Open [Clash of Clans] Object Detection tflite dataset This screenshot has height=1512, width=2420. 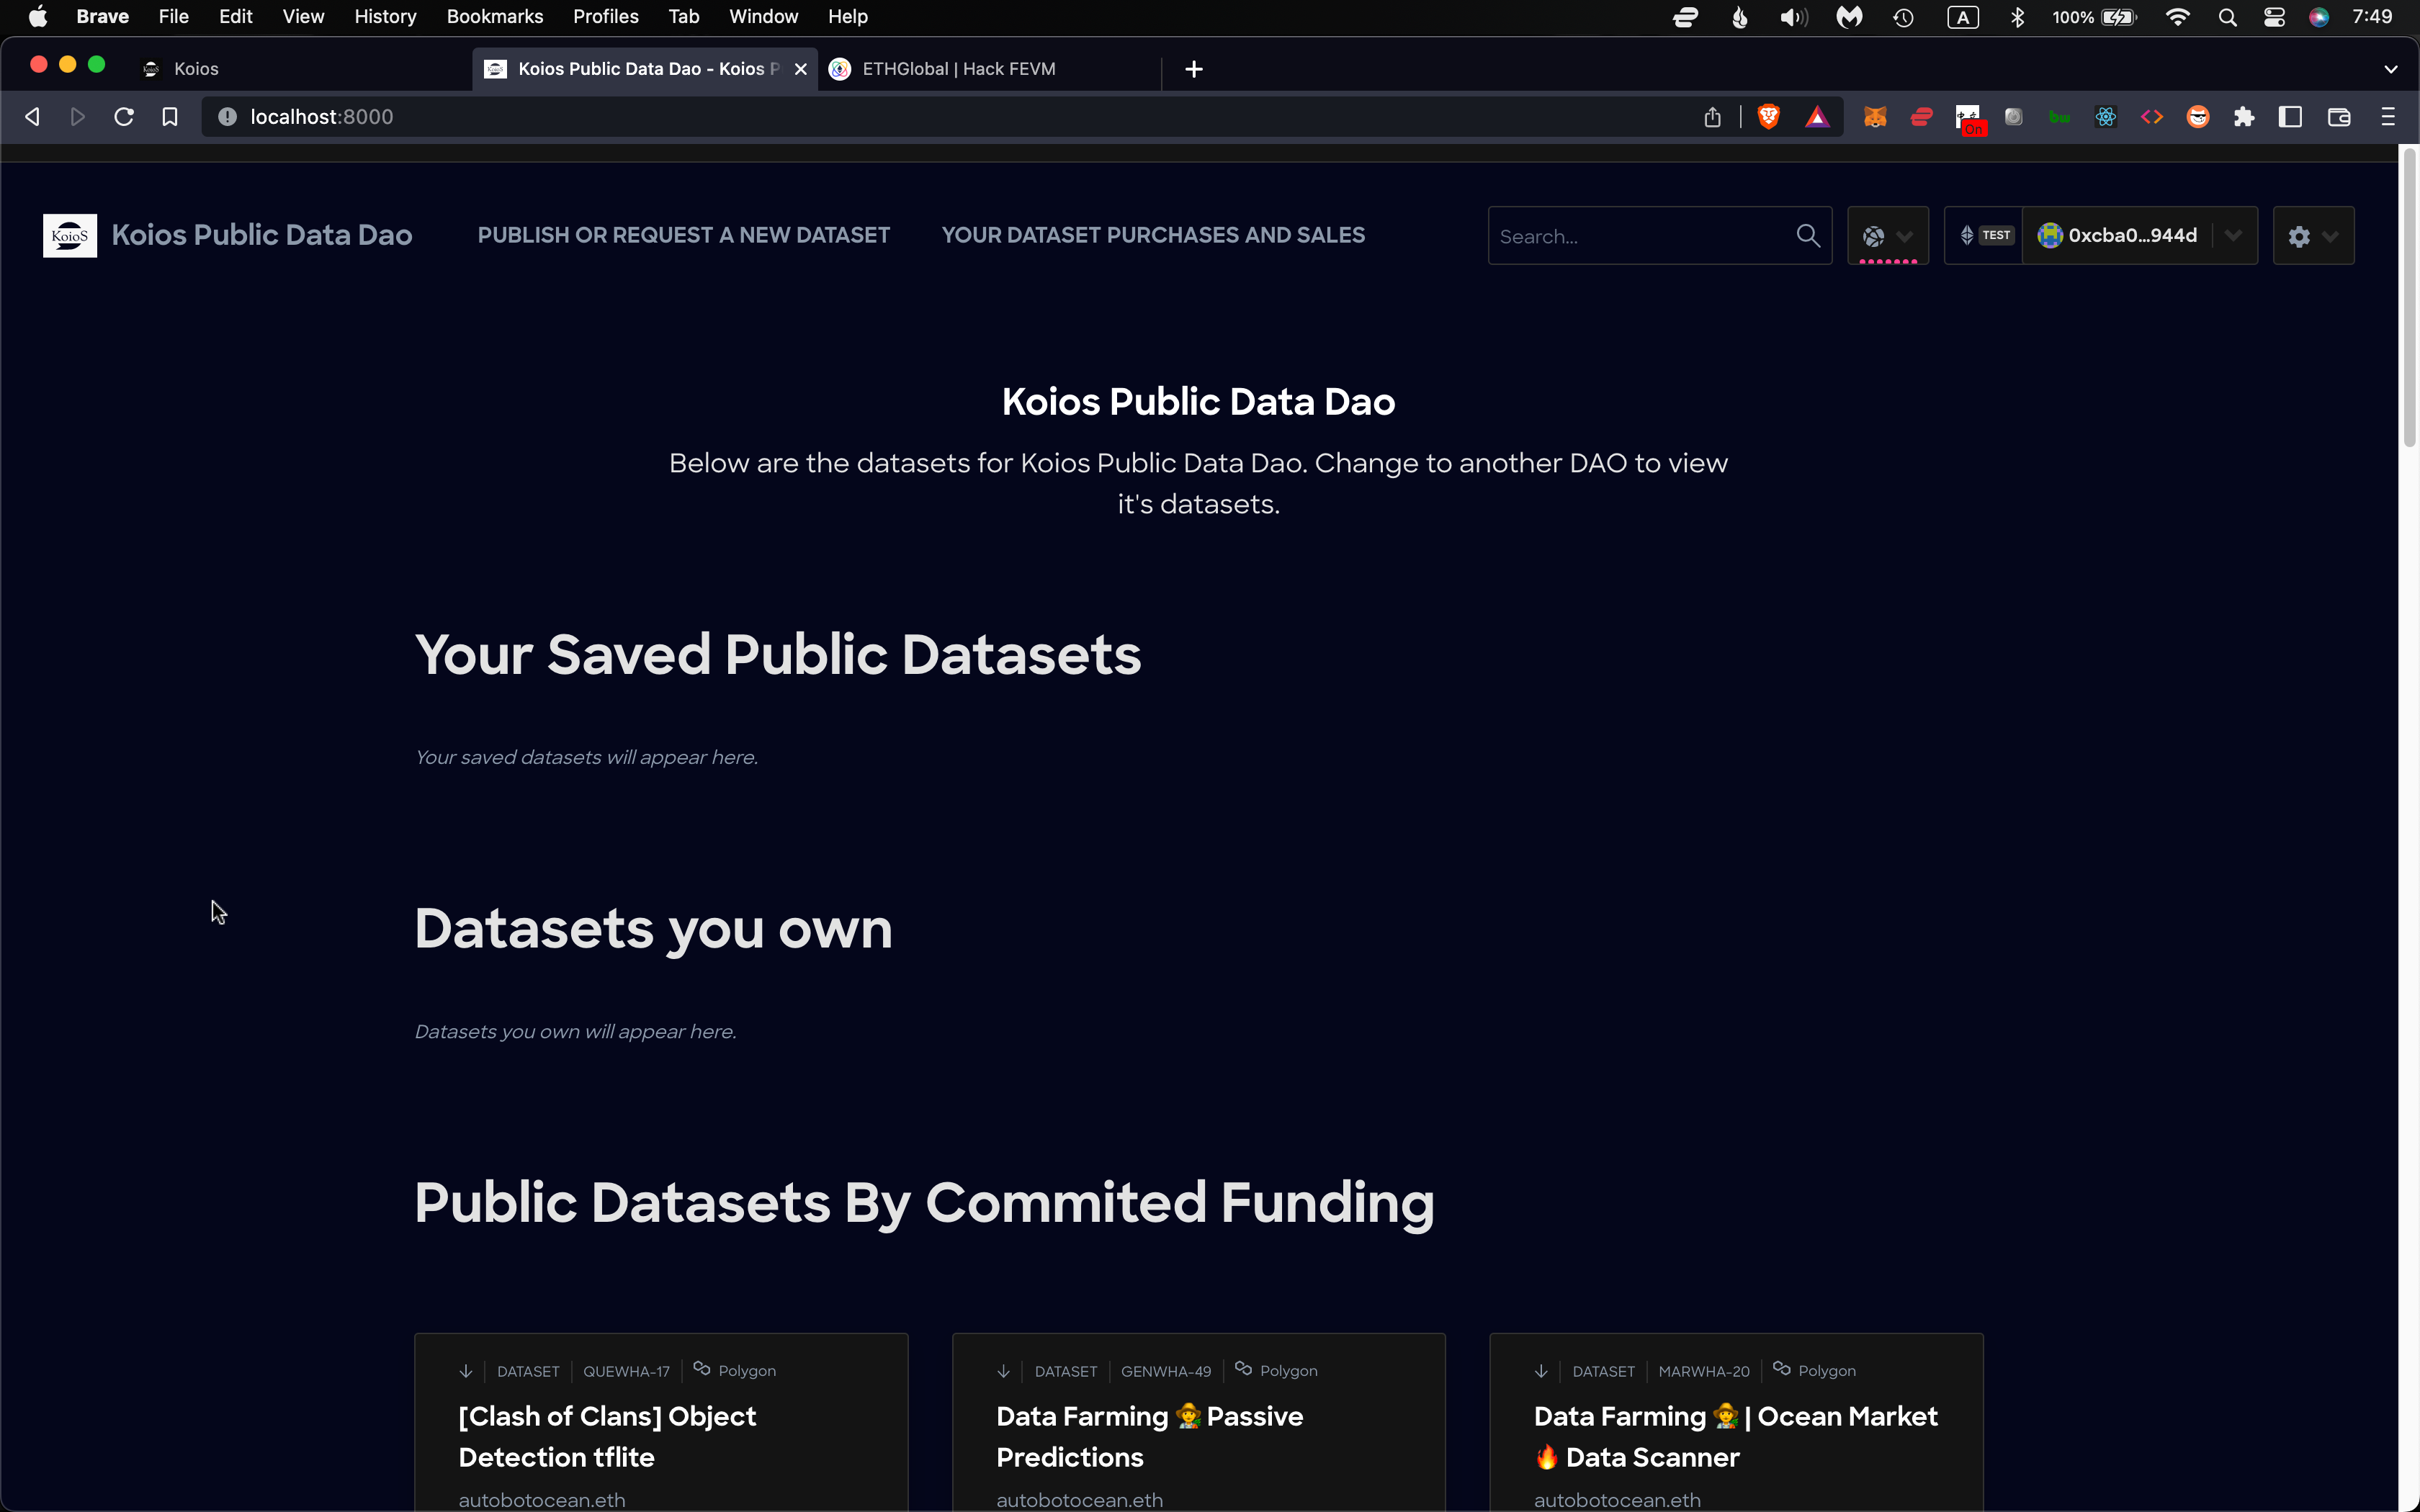[x=607, y=1436]
